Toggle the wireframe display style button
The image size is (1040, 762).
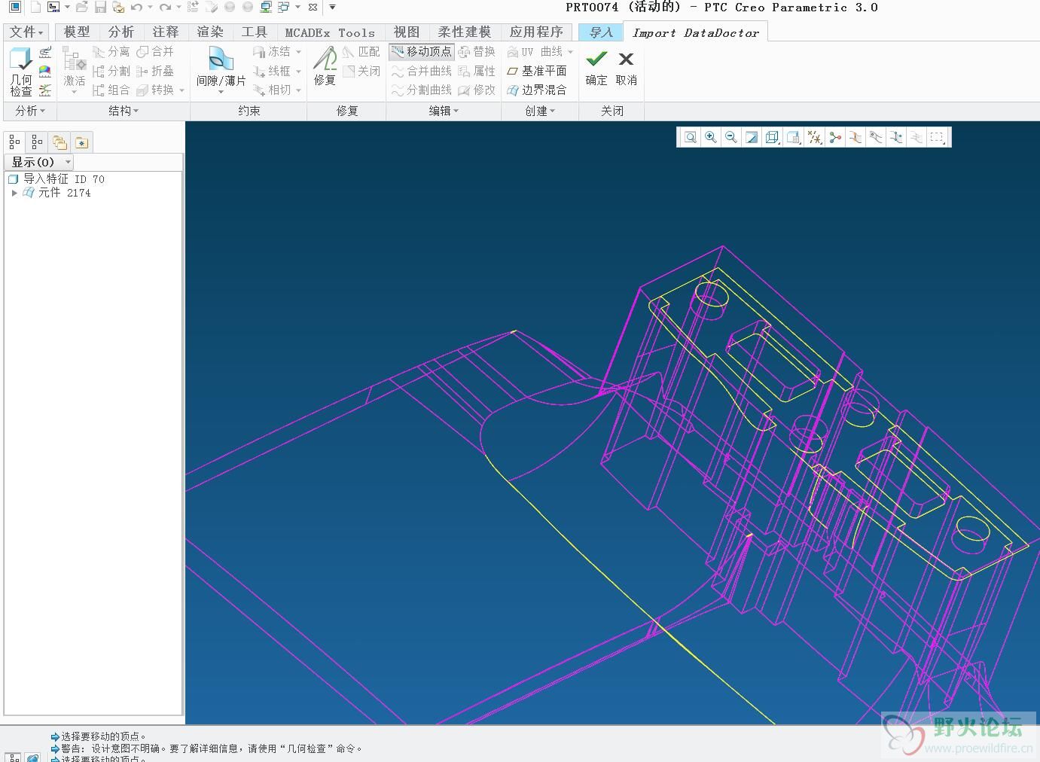772,137
